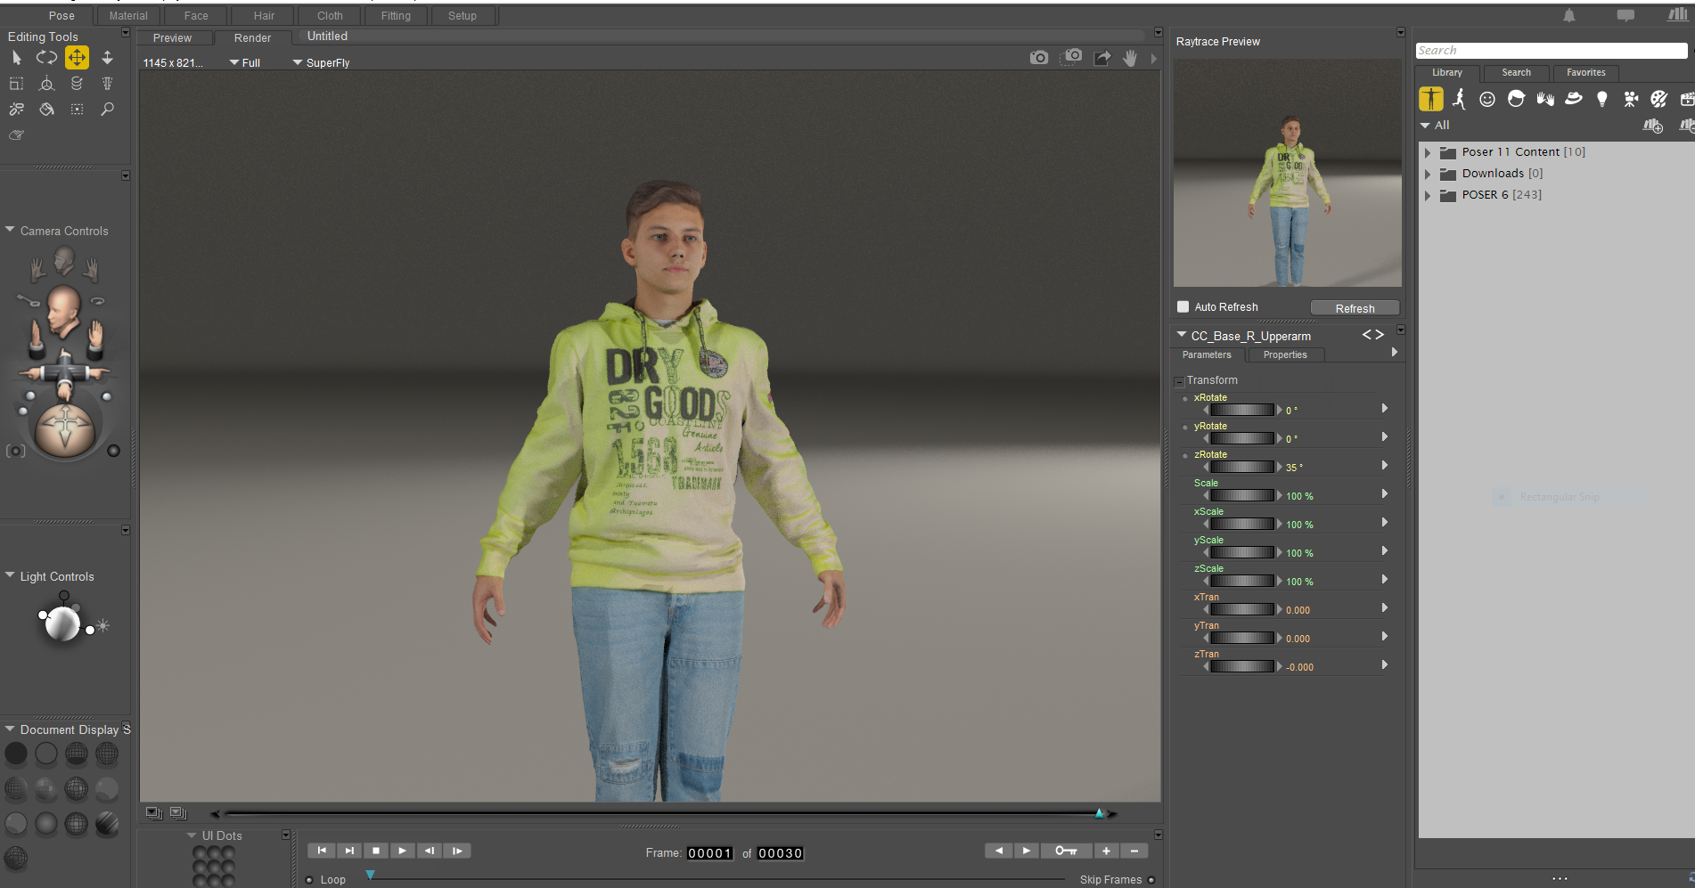Click the xTran dial slider
This screenshot has width=1695, height=888.
[x=1242, y=609]
